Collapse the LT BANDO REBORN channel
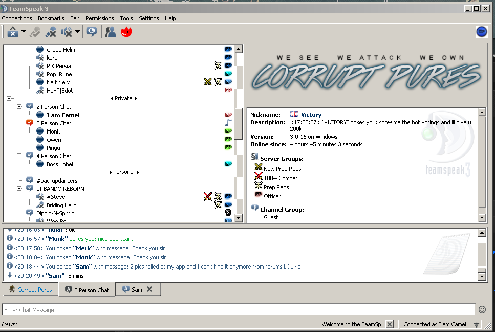 tap(19, 188)
